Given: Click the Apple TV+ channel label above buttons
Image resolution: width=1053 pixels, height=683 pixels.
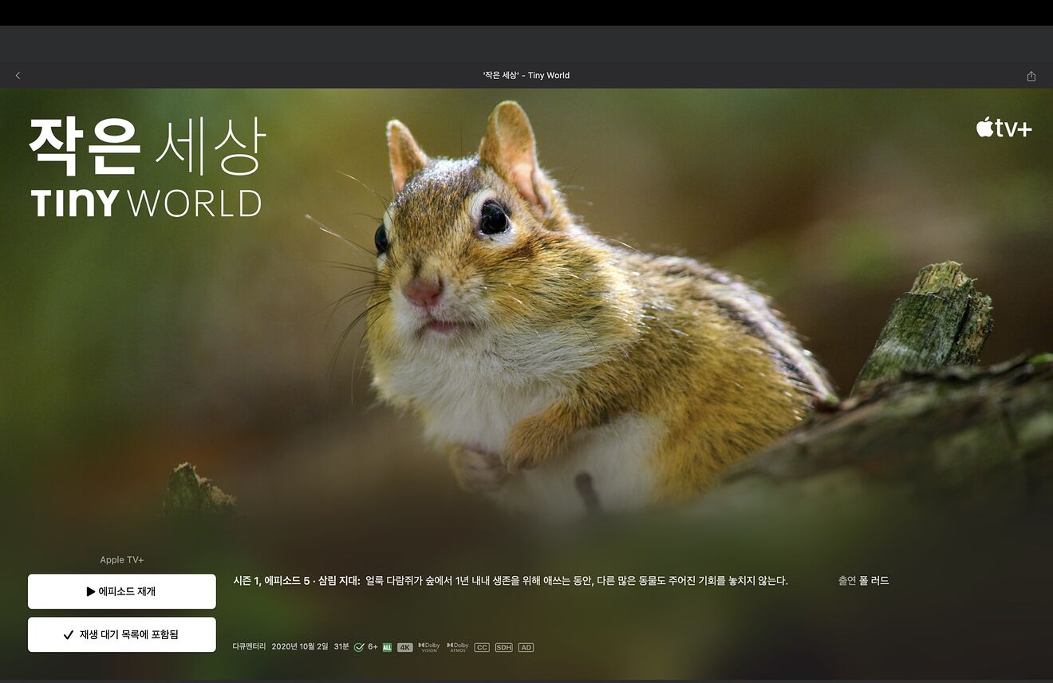Looking at the screenshot, I should pos(122,560).
